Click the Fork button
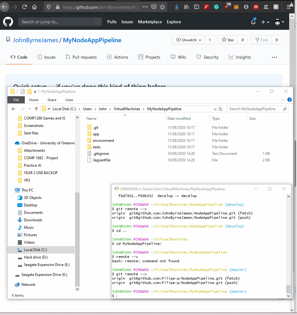This screenshot has width=297, height=315. click(261, 40)
